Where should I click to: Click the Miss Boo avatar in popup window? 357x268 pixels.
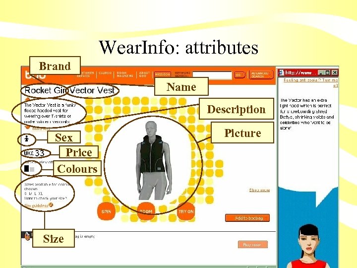coord(309,246)
